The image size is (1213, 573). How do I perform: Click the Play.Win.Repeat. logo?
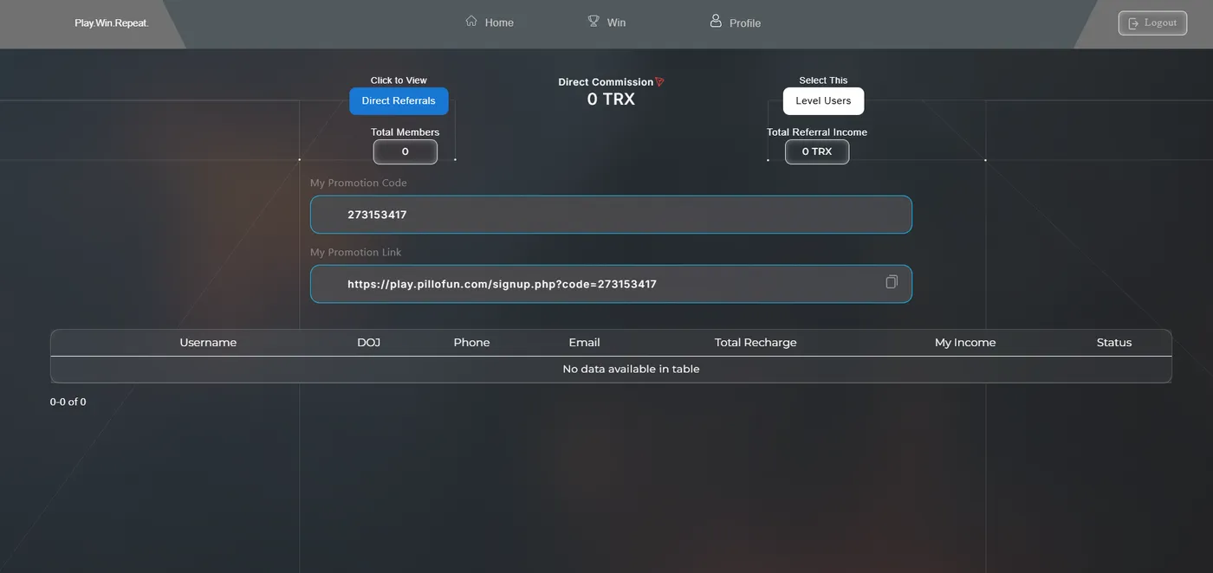click(x=112, y=23)
